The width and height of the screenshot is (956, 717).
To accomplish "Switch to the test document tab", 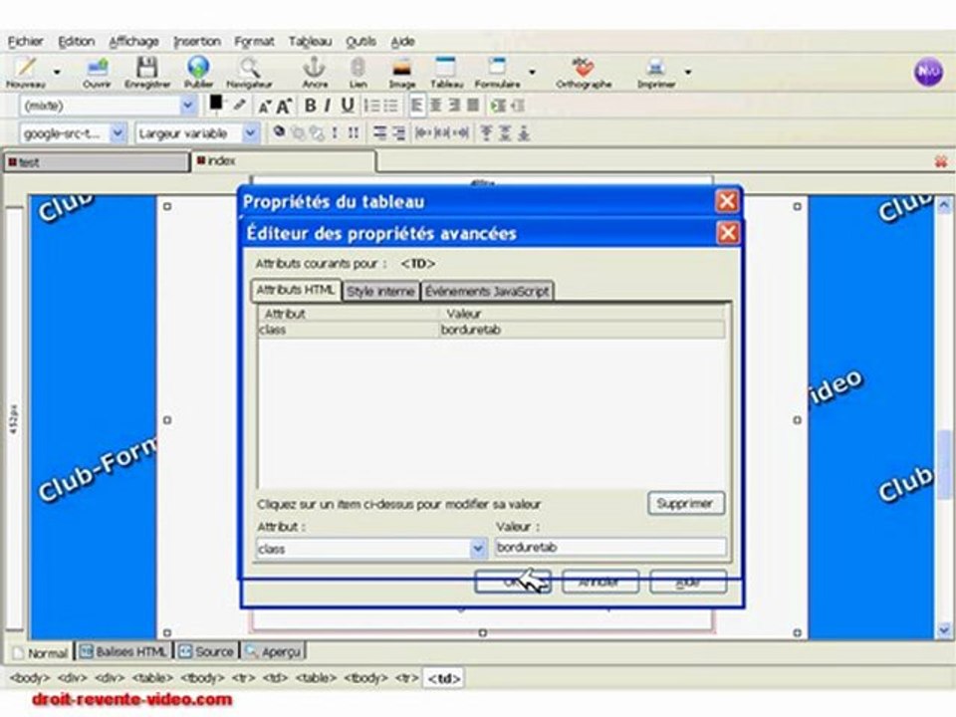I will [97, 162].
